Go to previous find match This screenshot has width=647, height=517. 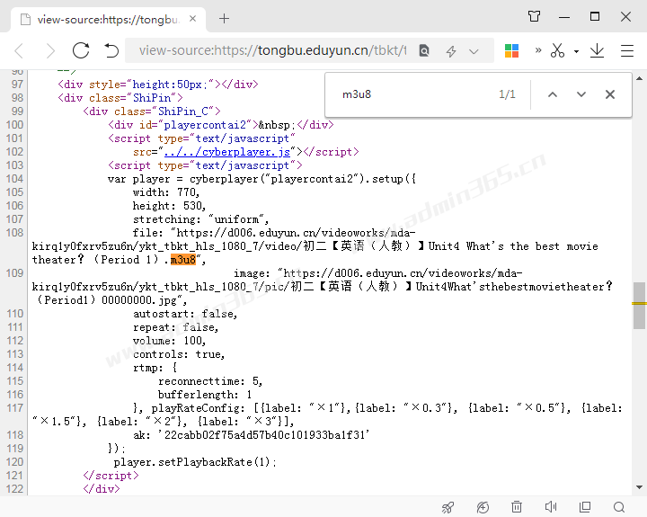pyautogui.click(x=553, y=94)
